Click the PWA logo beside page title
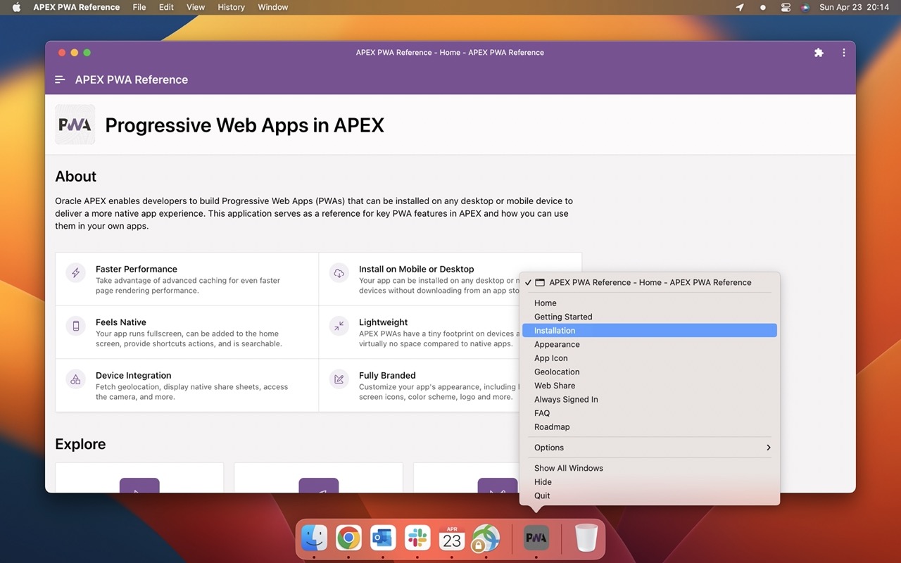This screenshot has height=563, width=901. point(75,125)
